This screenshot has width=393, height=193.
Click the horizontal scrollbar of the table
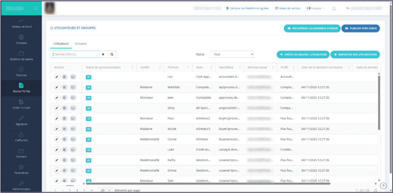coord(208,183)
